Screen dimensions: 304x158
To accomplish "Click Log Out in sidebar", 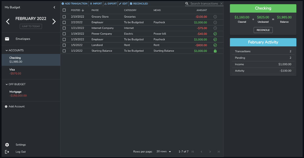I will pyautogui.click(x=20, y=152).
